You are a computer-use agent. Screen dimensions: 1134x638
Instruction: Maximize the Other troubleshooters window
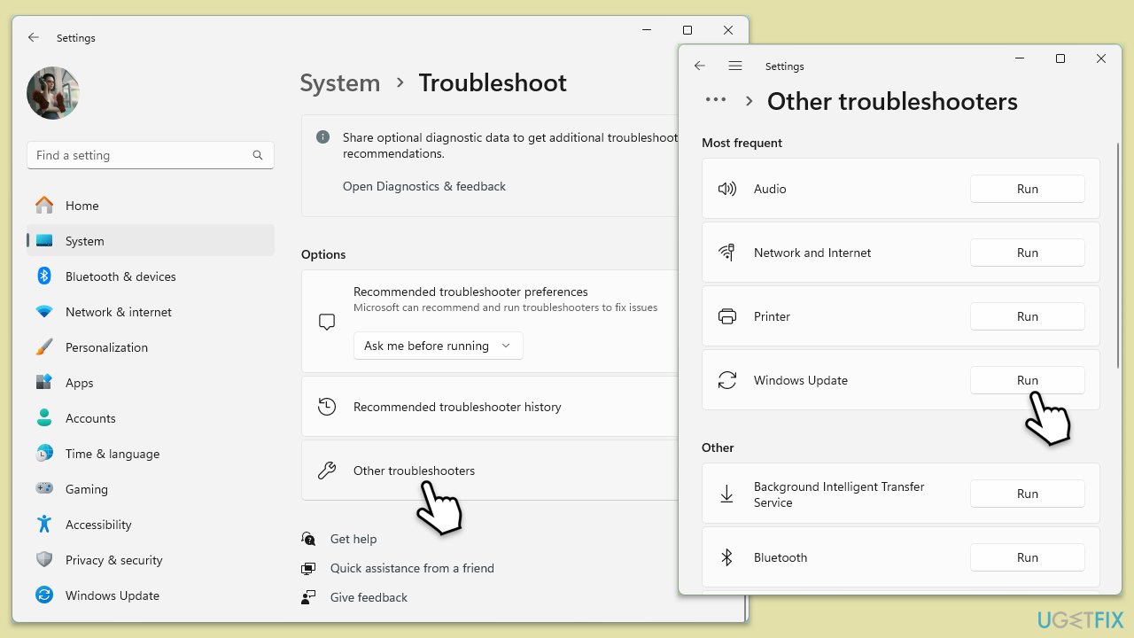tap(1060, 58)
